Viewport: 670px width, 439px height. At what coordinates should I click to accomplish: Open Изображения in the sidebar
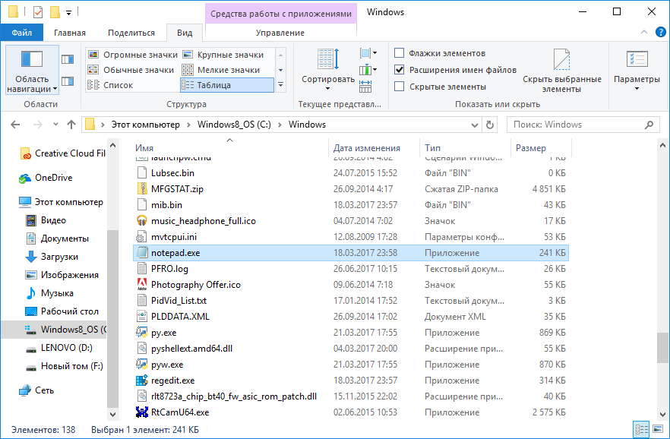coord(62,275)
